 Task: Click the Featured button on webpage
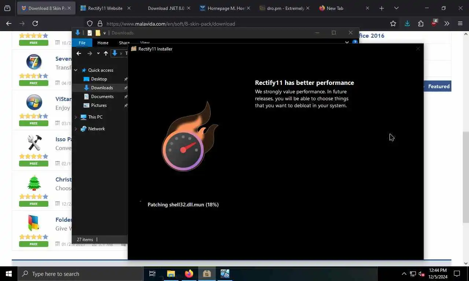tap(437, 86)
